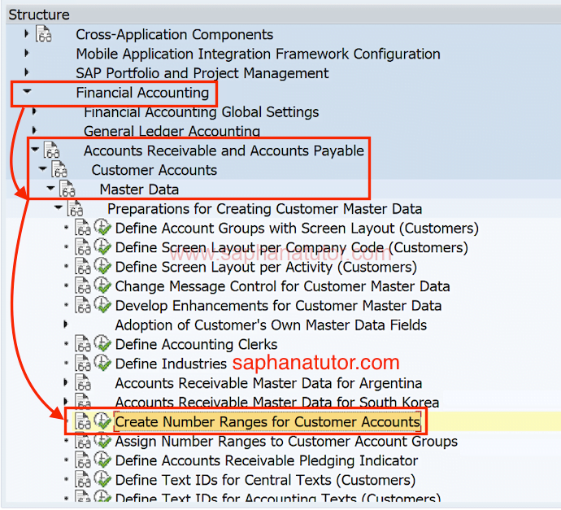Open documentation icon for Create Number Ranges for Customer Accounts
This screenshot has width=561, height=510.
point(83,421)
